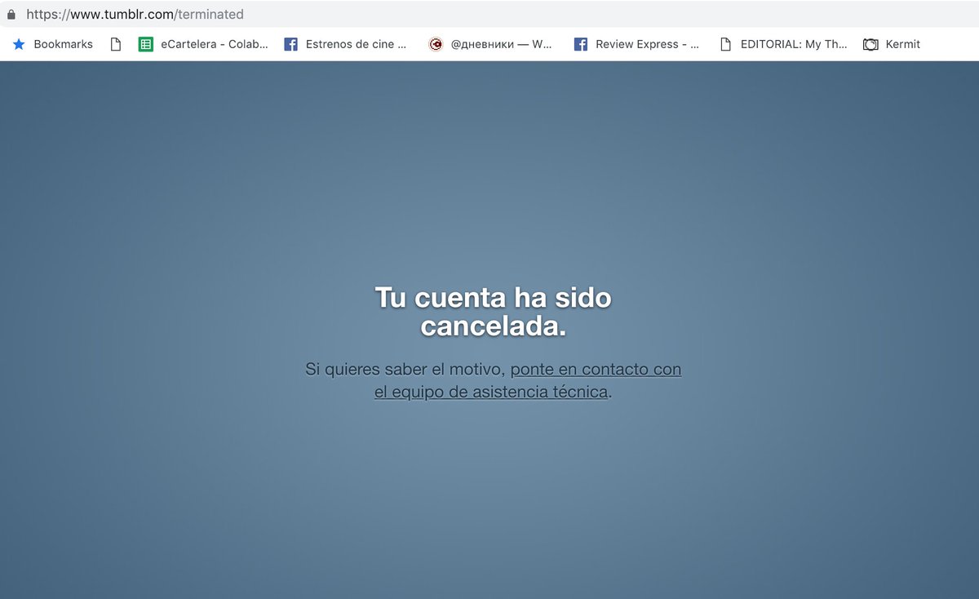Click the heading 'Tu cuenta ha sido cancelada.'
The height and width of the screenshot is (599, 979).
[x=493, y=312]
